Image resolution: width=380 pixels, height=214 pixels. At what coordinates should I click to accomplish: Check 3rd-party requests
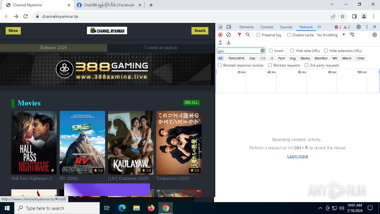coord(306,65)
